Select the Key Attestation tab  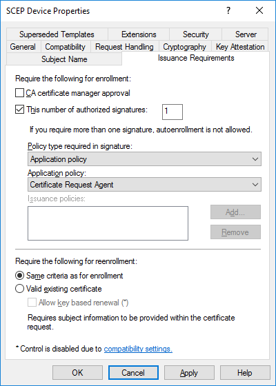point(240,47)
